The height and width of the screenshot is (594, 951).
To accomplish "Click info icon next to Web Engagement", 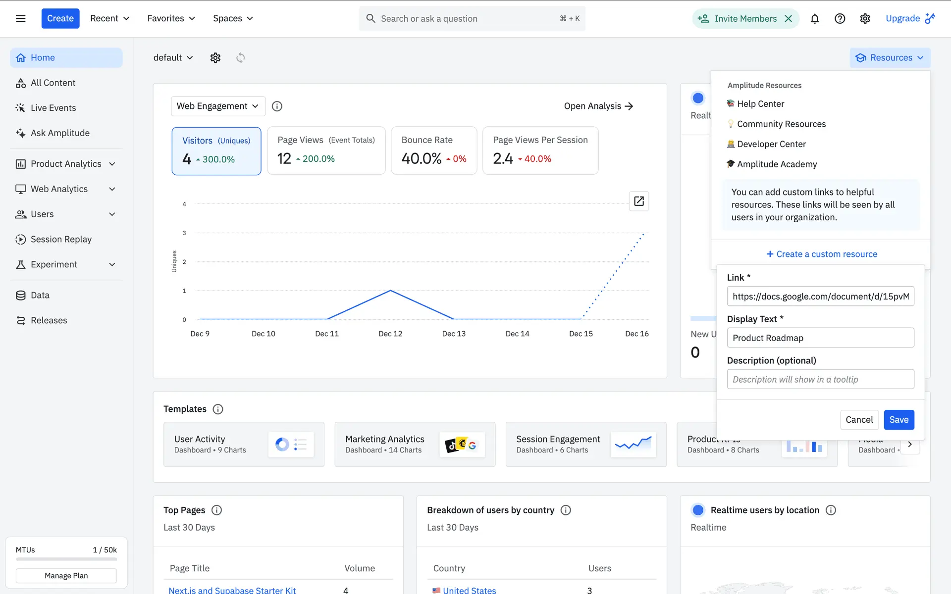I will [x=277, y=106].
